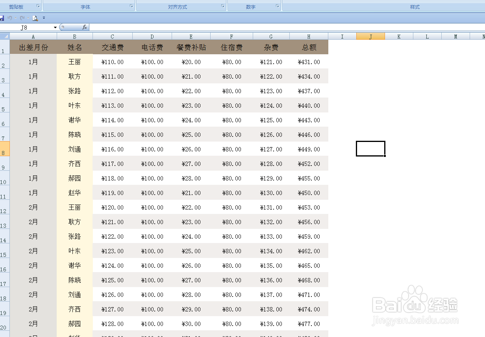Select column K header

coord(399,37)
